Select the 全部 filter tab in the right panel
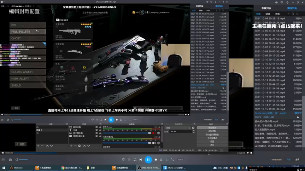This screenshot has width=305, height=171. 258,14
